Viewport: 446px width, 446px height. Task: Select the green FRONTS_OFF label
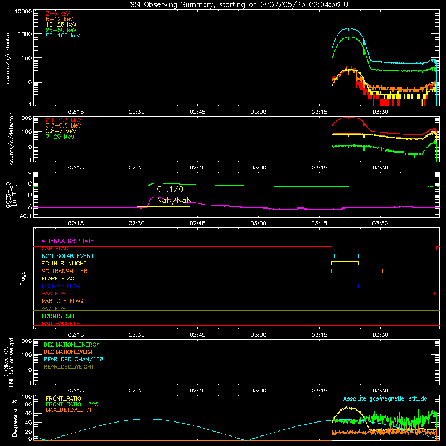click(x=59, y=316)
